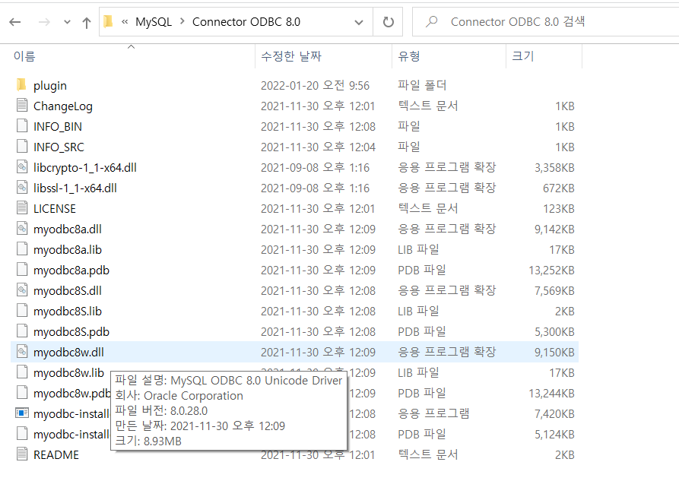Click the forward navigation arrow
Image resolution: width=679 pixels, height=481 pixels.
[44, 22]
